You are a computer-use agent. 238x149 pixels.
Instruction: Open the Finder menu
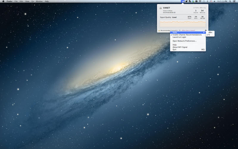click(x=10, y=1)
